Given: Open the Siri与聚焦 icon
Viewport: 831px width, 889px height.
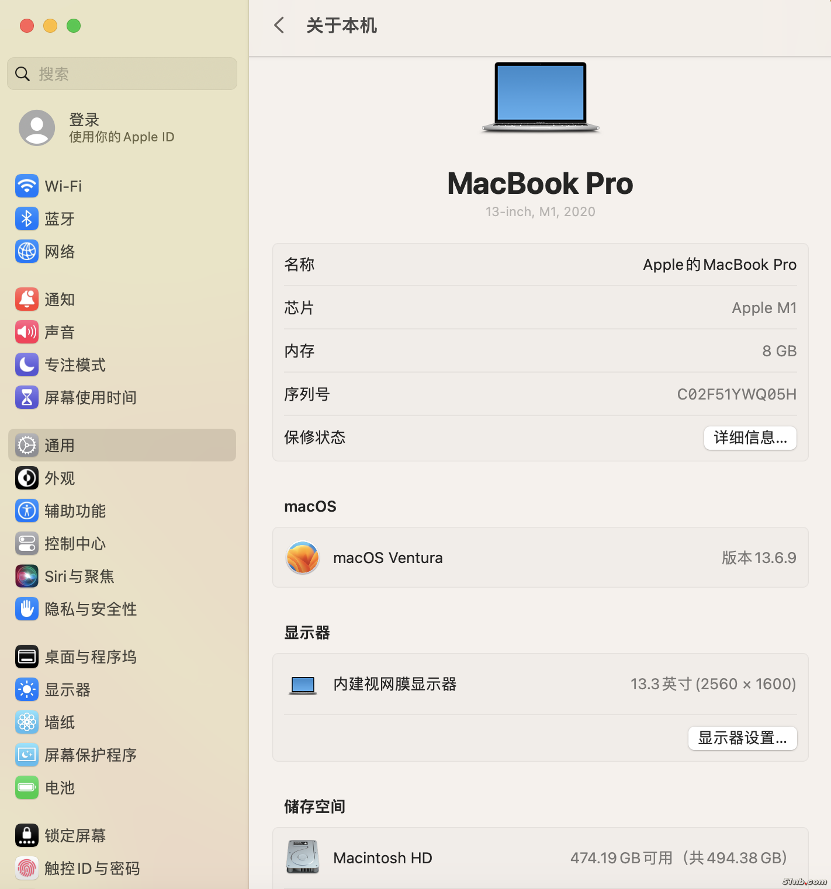Looking at the screenshot, I should (27, 577).
